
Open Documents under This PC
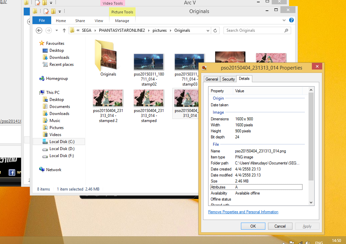click(x=60, y=107)
